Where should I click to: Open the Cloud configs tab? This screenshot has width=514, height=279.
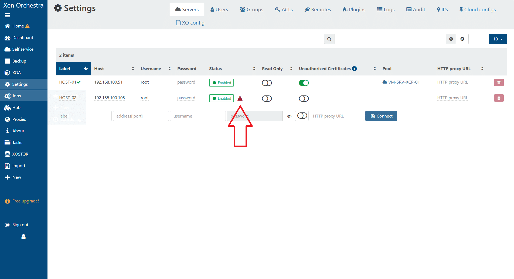(478, 9)
